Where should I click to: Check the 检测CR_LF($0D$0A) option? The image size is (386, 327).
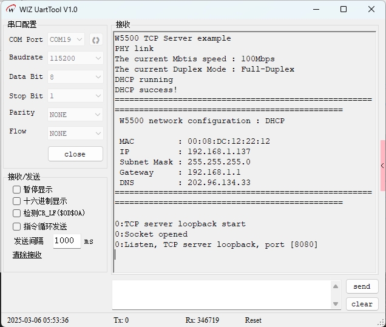coord(17,213)
